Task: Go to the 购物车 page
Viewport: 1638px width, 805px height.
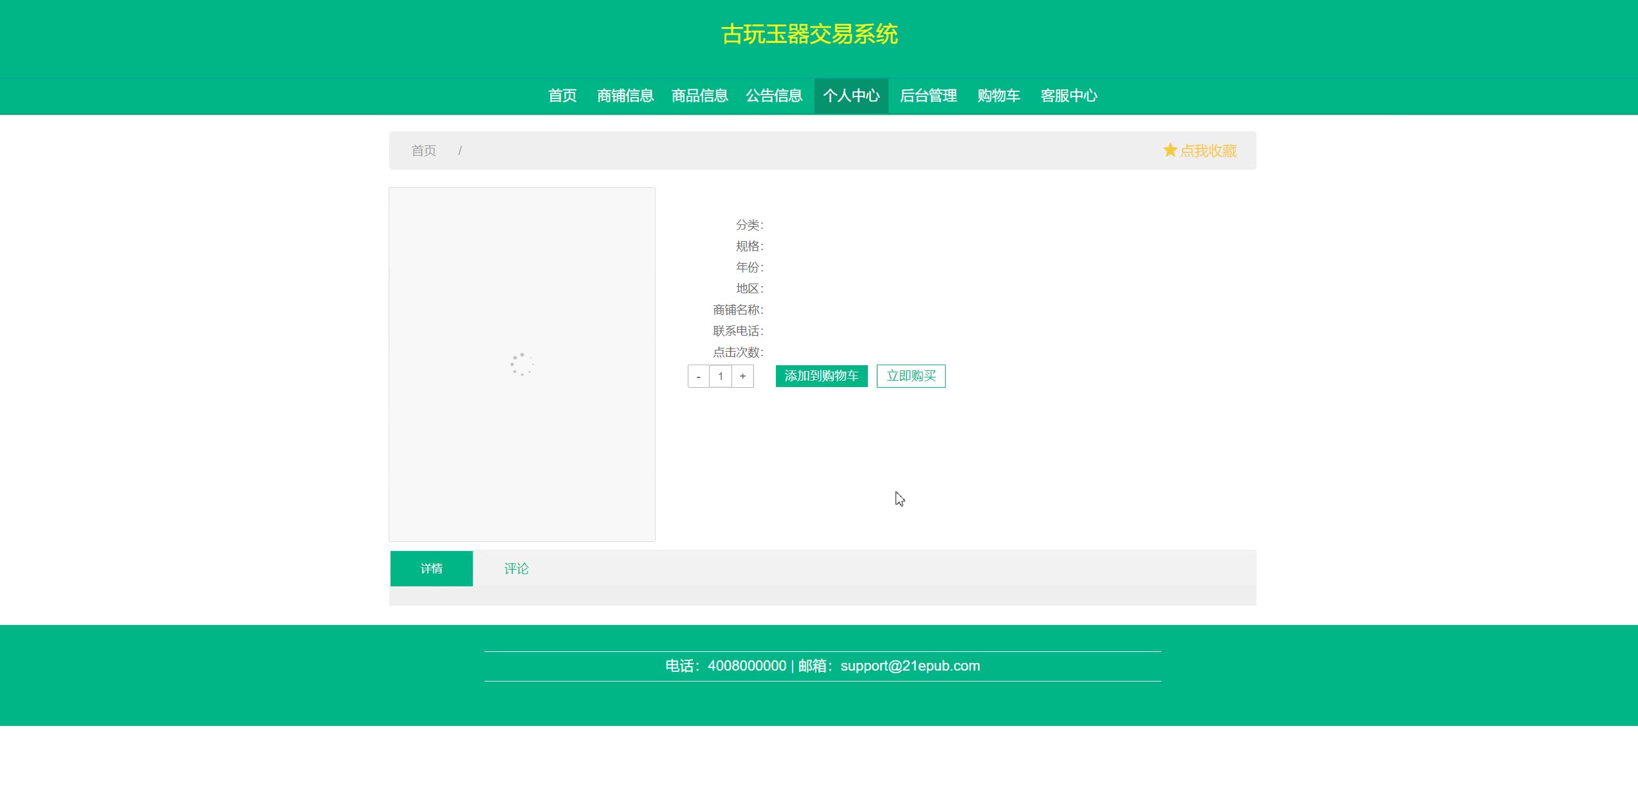Action: (x=998, y=96)
